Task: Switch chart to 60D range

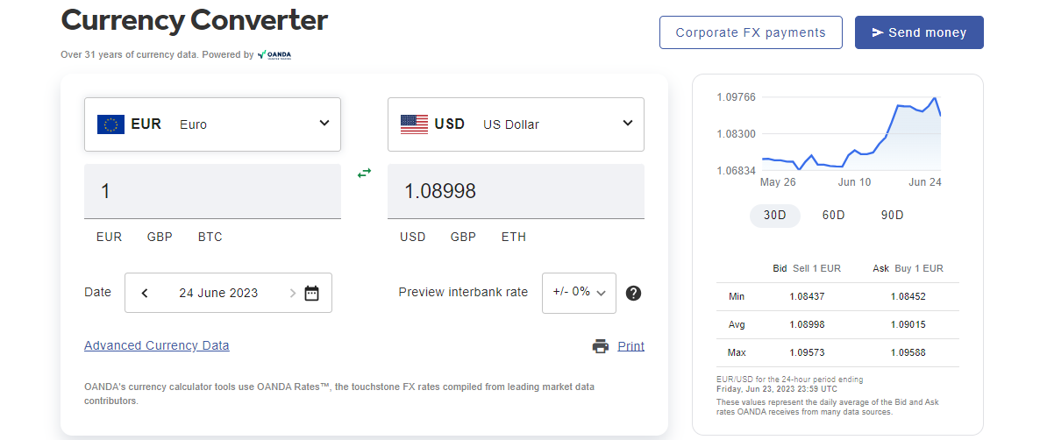Action: [x=833, y=216]
